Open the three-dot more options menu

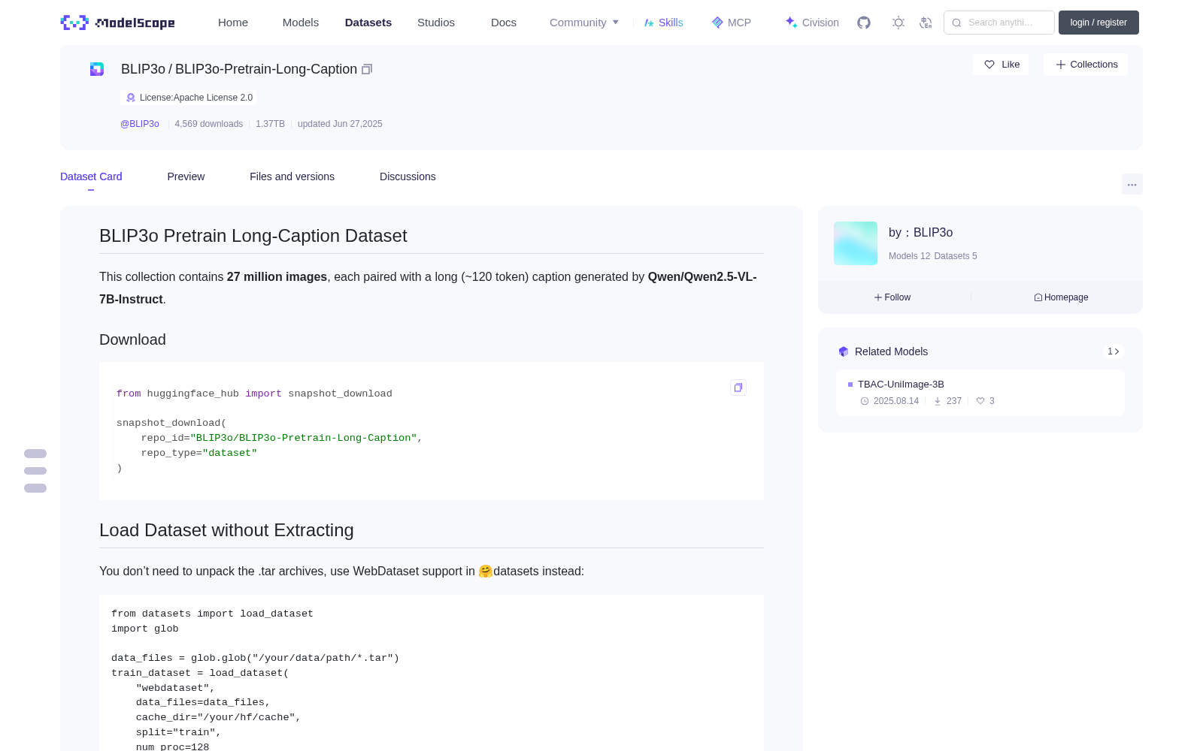tap(1132, 185)
